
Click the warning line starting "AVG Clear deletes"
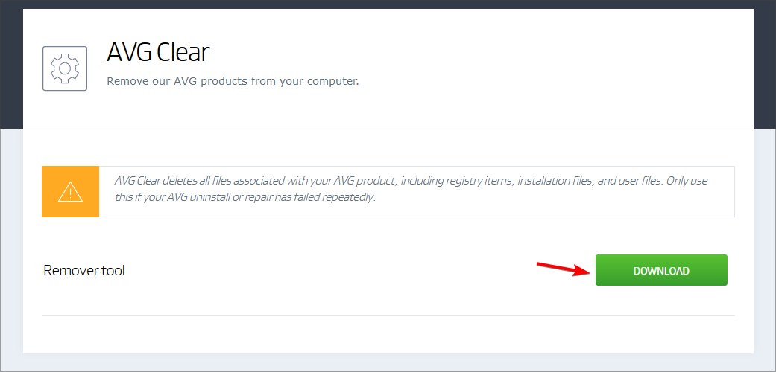point(411,181)
